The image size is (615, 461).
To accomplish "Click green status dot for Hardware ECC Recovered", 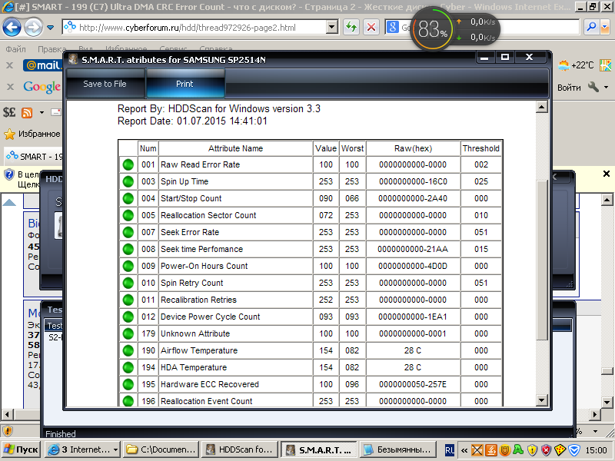I will (x=128, y=384).
